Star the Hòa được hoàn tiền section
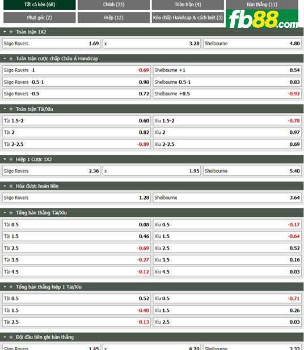Image resolution: width=304 pixels, height=350 pixels. 11,186
